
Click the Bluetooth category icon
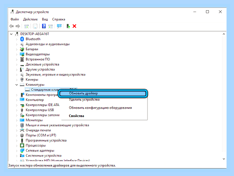point(22,39)
